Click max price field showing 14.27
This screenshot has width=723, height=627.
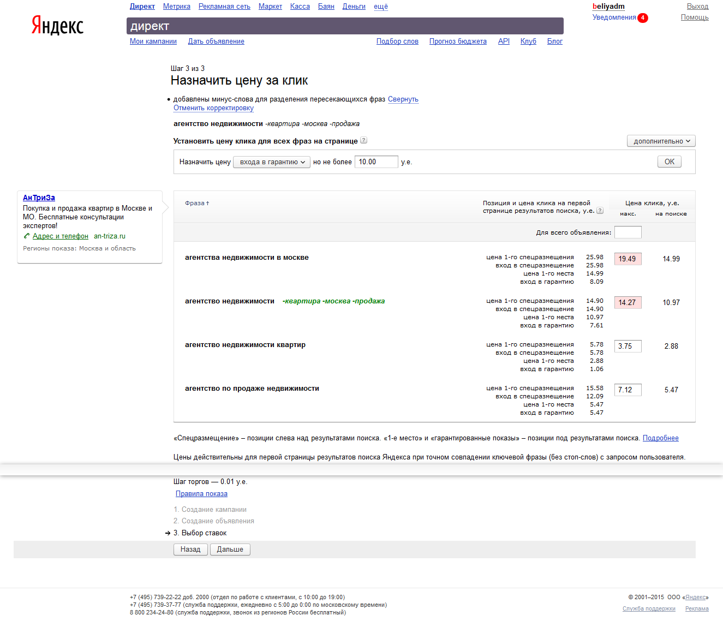point(628,303)
